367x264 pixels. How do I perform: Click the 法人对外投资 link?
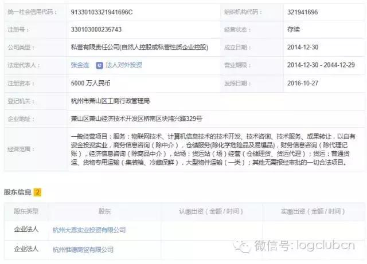(x=124, y=65)
